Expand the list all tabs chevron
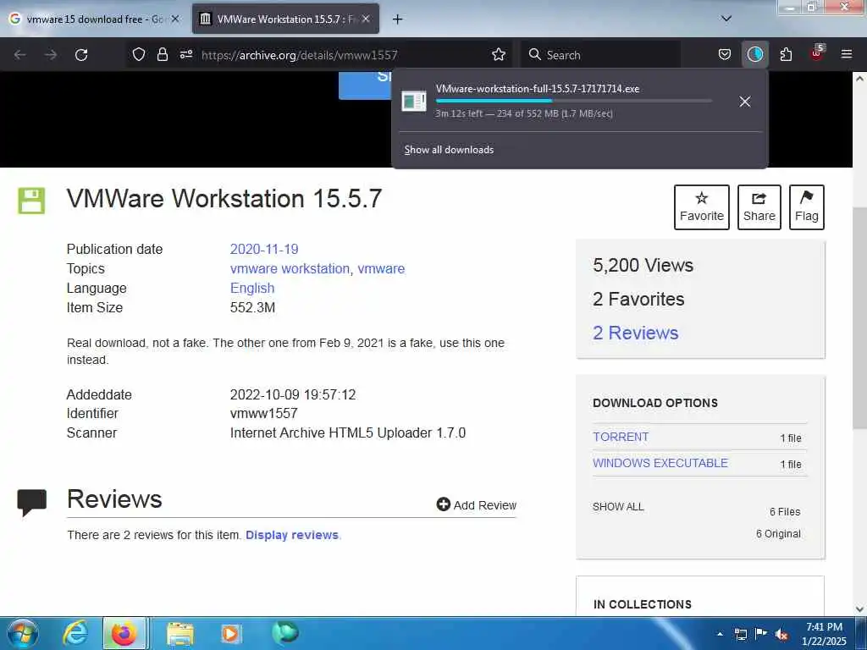The height and width of the screenshot is (650, 867). (726, 19)
